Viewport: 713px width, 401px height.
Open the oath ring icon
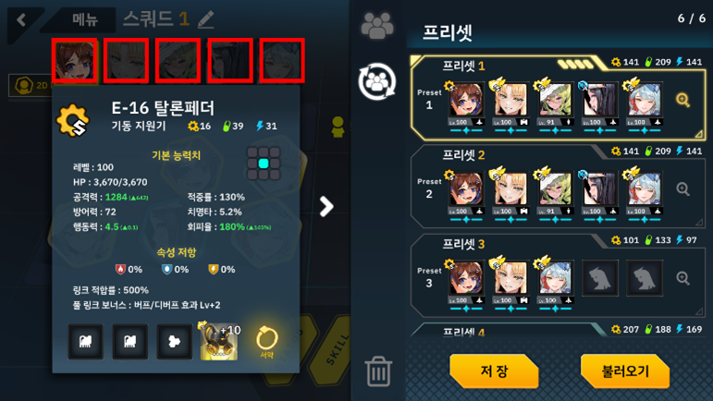click(267, 342)
